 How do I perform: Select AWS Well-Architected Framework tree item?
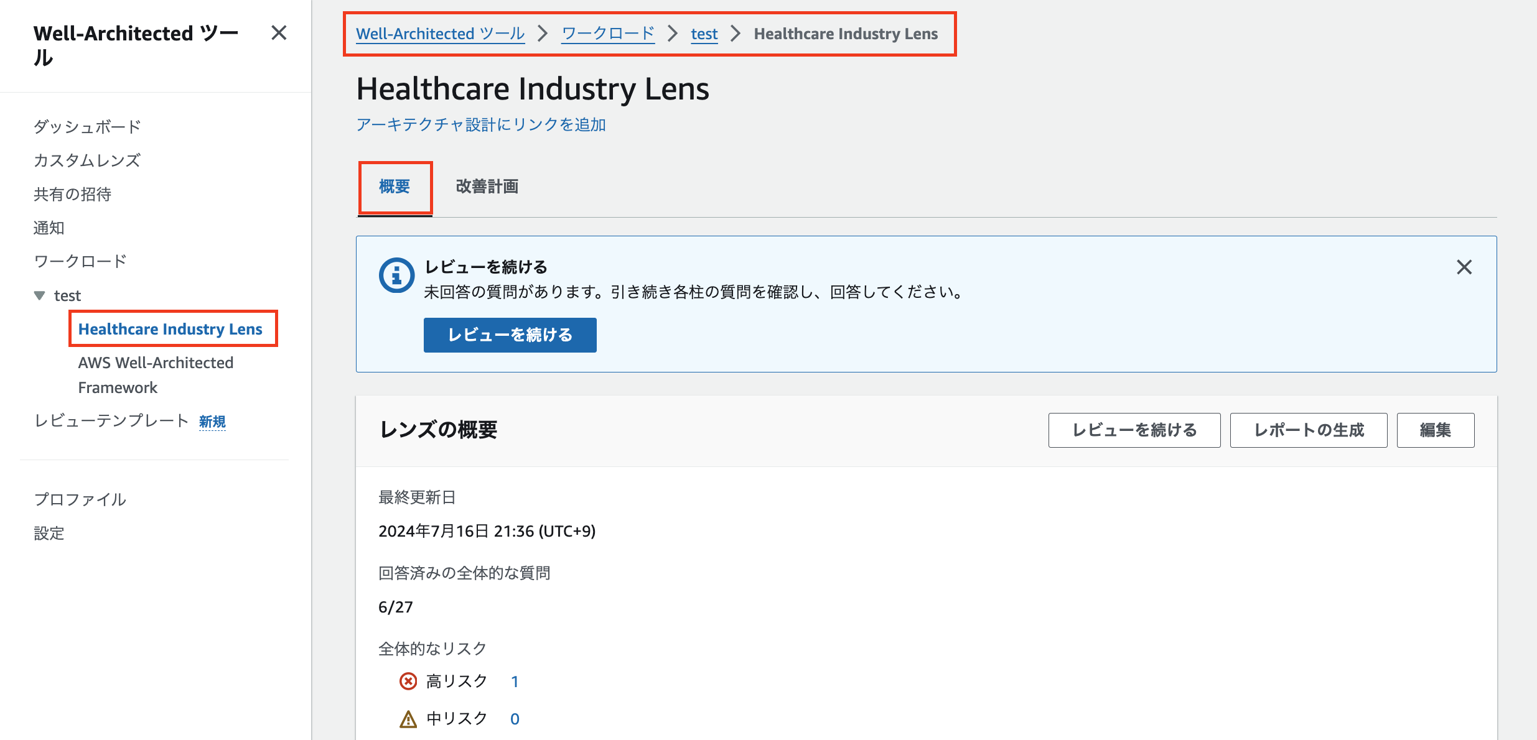(x=156, y=375)
